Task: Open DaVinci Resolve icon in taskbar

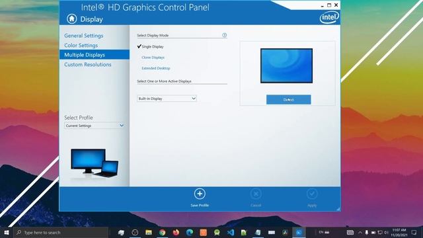Action: click(285, 232)
